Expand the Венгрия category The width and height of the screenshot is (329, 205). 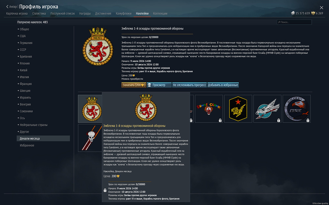[x=24, y=104]
